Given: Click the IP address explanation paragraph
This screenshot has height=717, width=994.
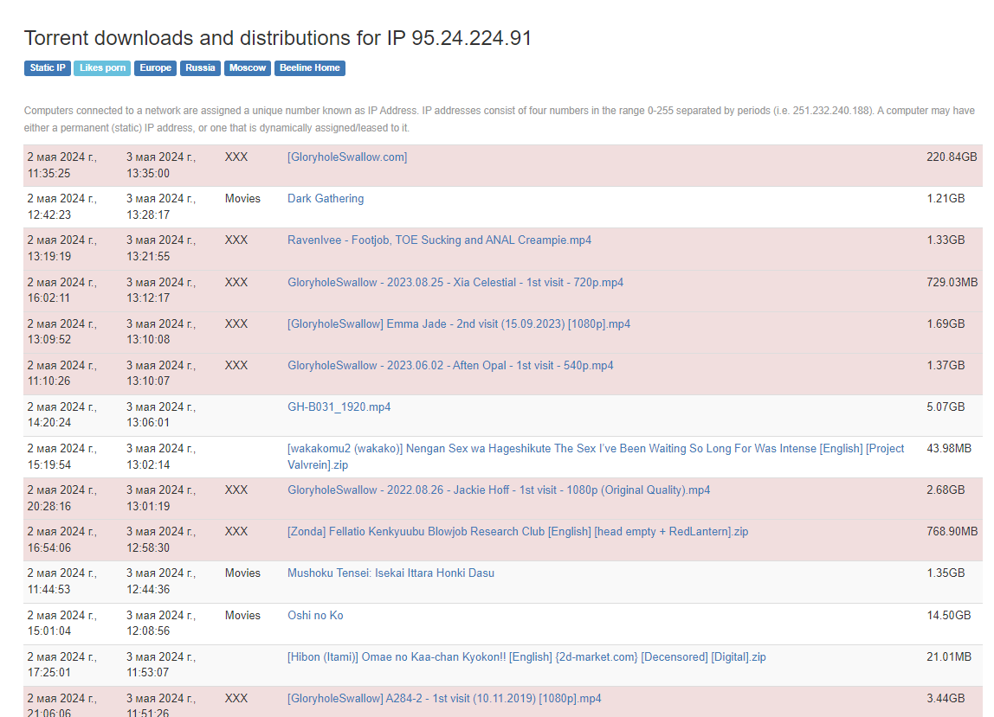Looking at the screenshot, I should coord(500,119).
